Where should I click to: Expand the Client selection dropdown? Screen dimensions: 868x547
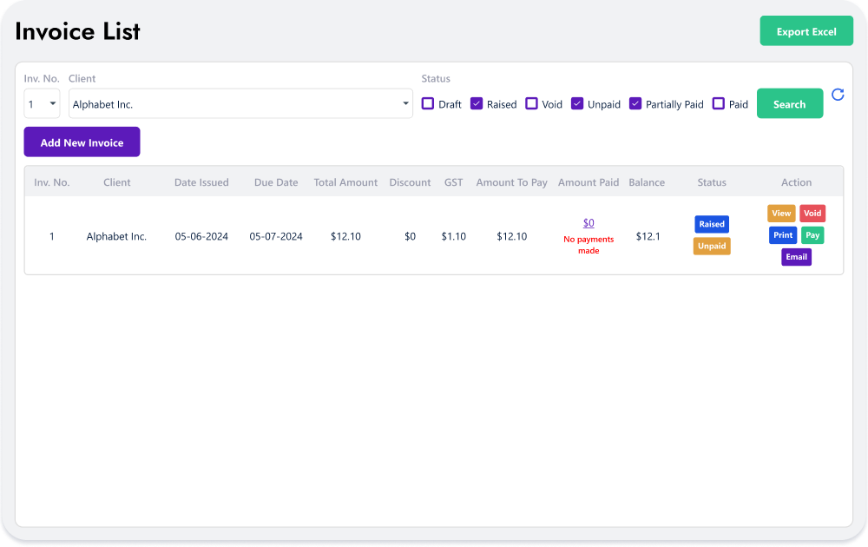[x=404, y=103]
